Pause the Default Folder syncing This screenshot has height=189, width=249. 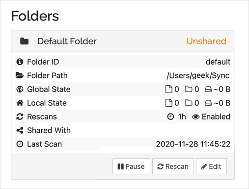[131, 166]
